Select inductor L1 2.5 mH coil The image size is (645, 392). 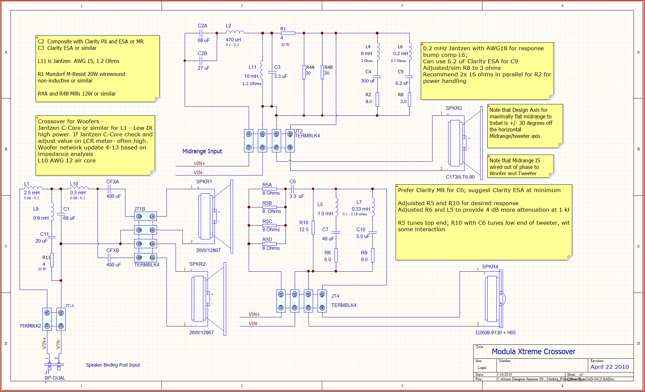coord(33,188)
